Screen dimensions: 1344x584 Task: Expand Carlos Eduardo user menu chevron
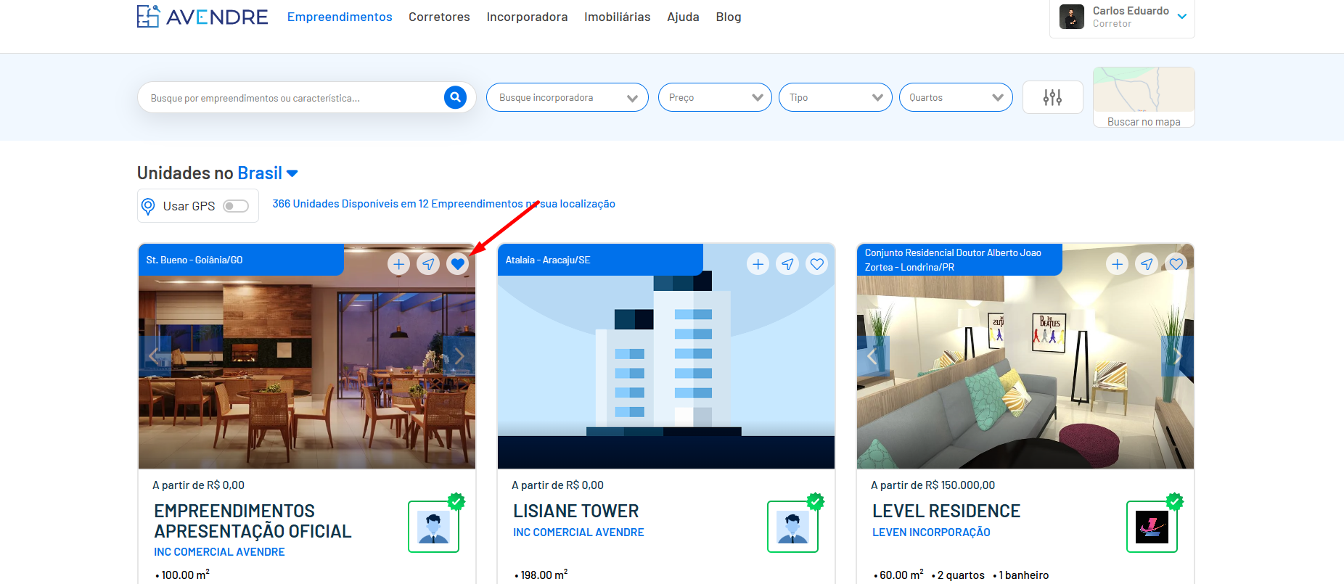(x=1182, y=17)
